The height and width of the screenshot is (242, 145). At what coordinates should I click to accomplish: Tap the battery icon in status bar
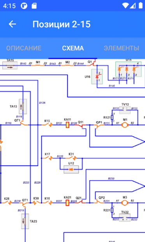pos(141,5)
